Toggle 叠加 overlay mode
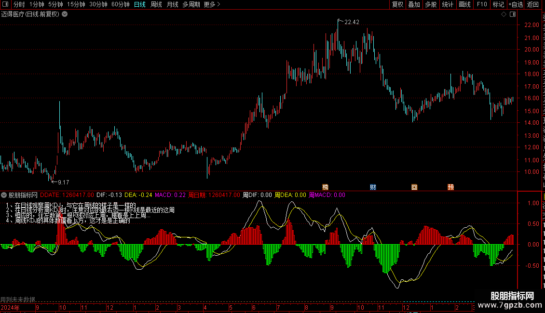 tap(414, 4)
